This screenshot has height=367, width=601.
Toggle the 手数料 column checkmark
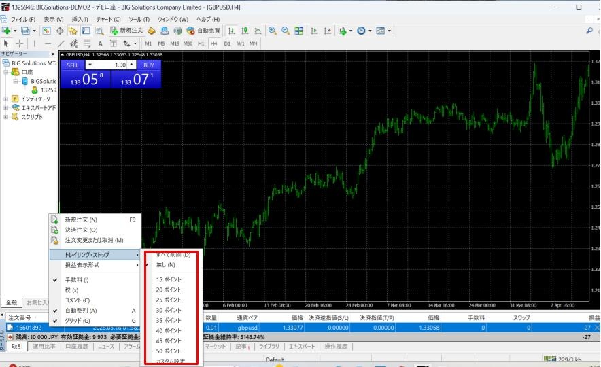[76, 279]
